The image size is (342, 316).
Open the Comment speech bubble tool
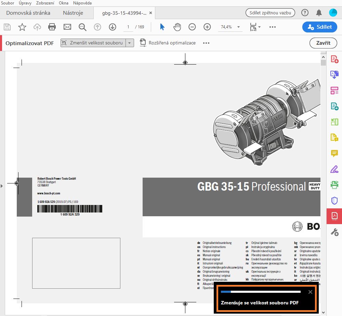click(334, 153)
